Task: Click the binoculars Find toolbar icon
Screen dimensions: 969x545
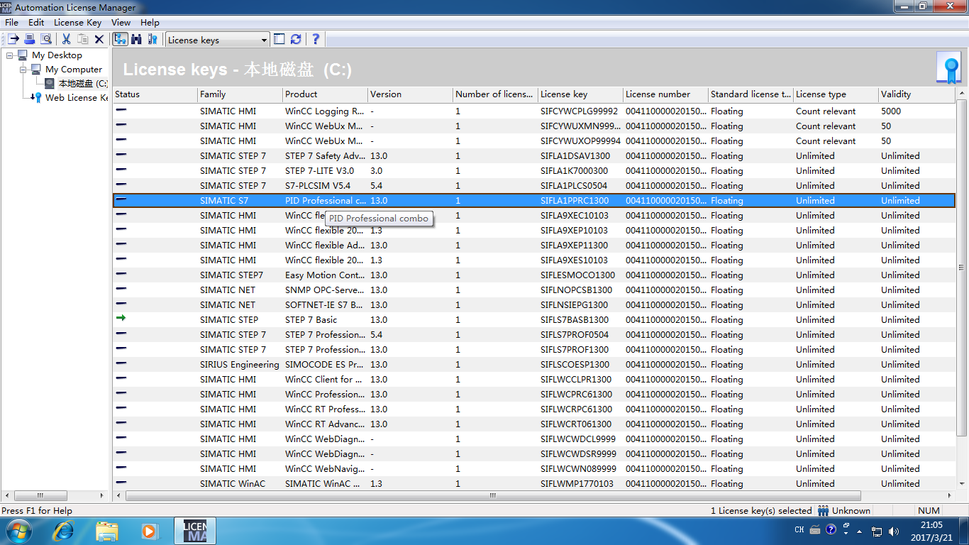Action: [136, 40]
